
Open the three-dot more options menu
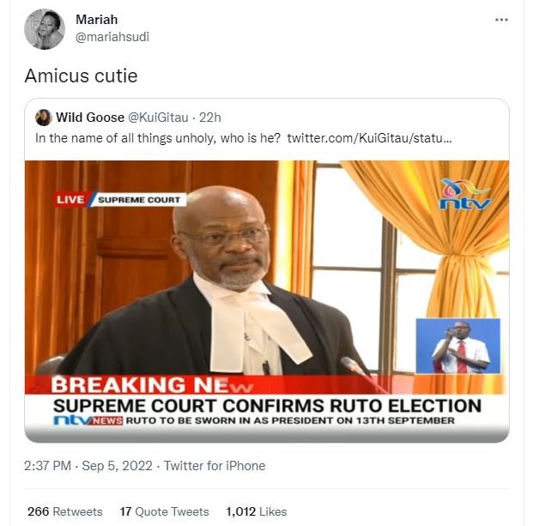(x=501, y=20)
